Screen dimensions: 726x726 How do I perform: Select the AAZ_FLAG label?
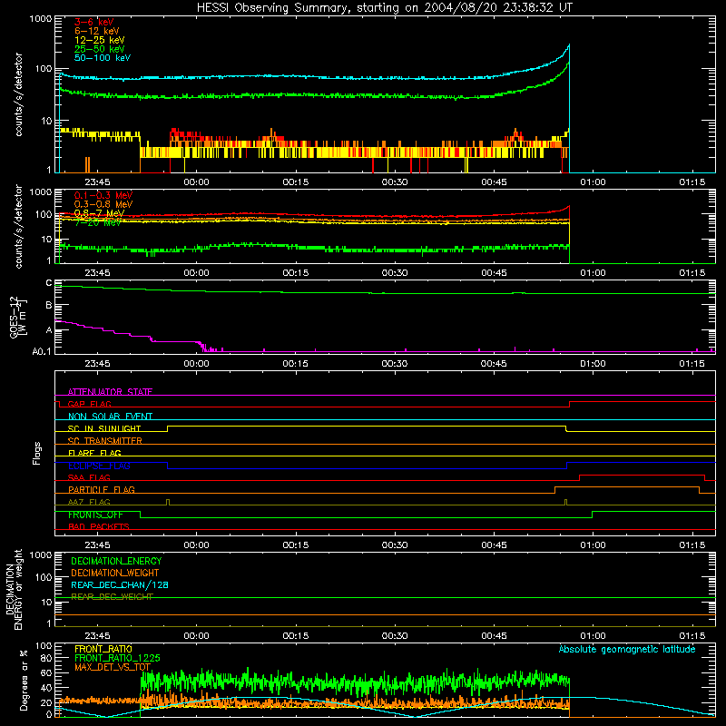click(89, 502)
